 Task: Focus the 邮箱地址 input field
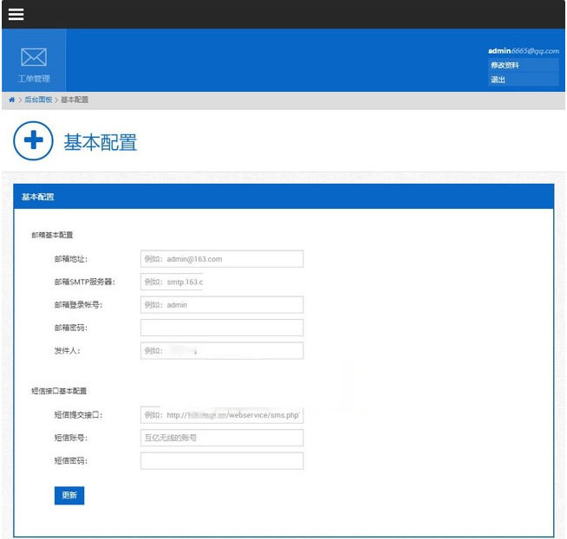(x=222, y=259)
